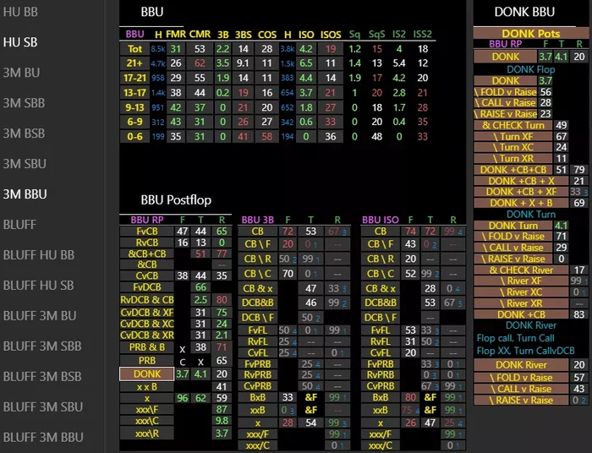Click the River XC stat label
Screen dimensions: 592x453
[521, 292]
